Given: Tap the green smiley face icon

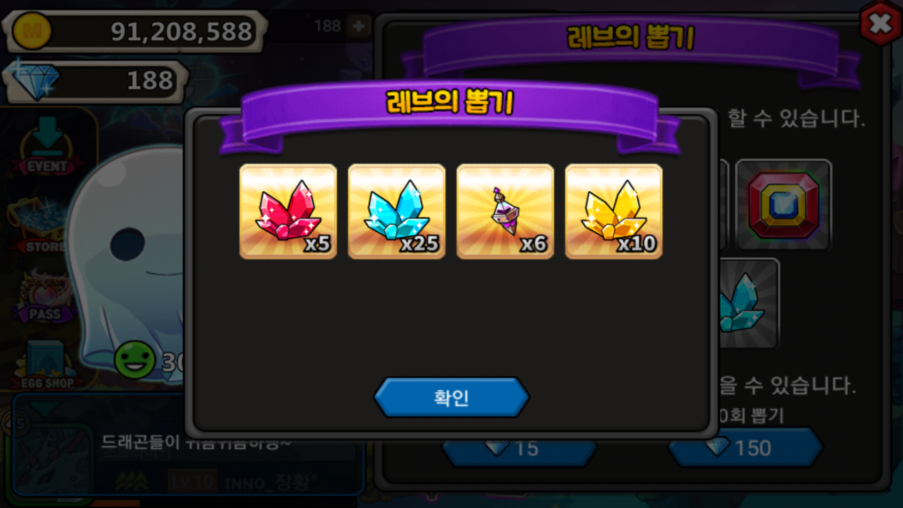Looking at the screenshot, I should click(135, 360).
